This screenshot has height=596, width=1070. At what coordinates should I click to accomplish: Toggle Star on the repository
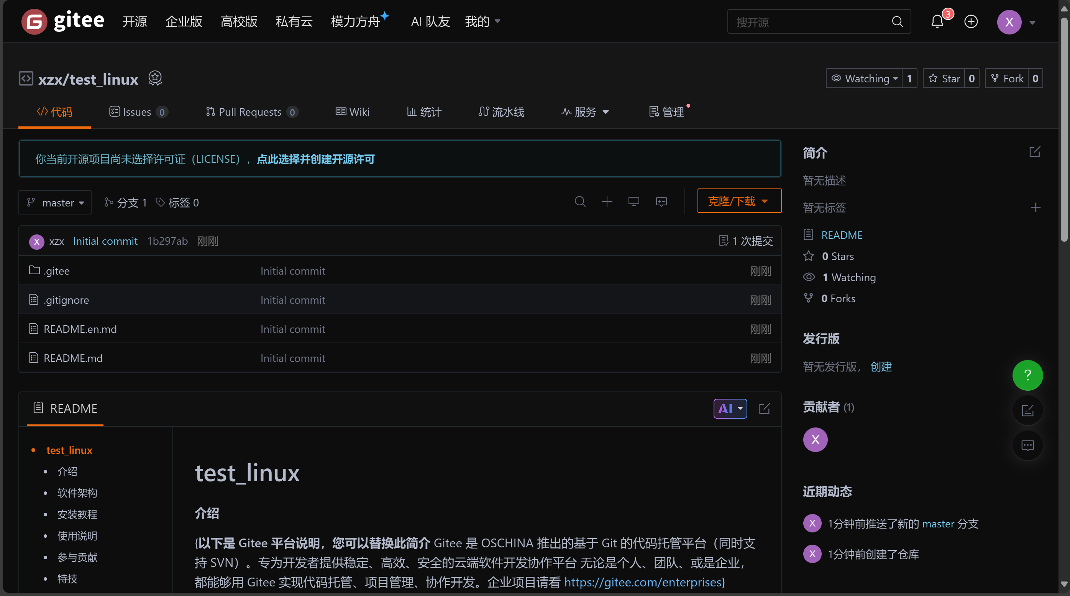[944, 79]
